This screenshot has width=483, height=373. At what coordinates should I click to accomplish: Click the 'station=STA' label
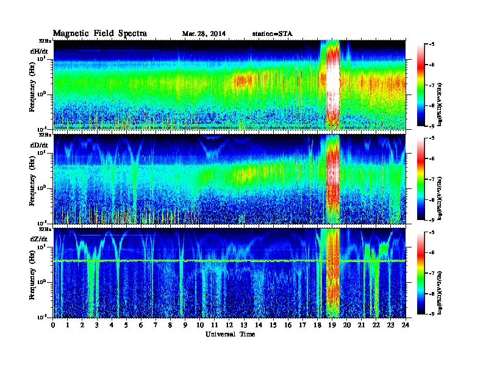click(x=273, y=34)
